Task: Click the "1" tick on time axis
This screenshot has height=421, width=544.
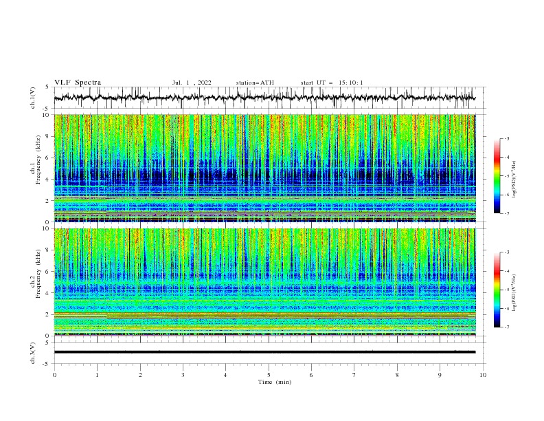Action: (x=97, y=375)
